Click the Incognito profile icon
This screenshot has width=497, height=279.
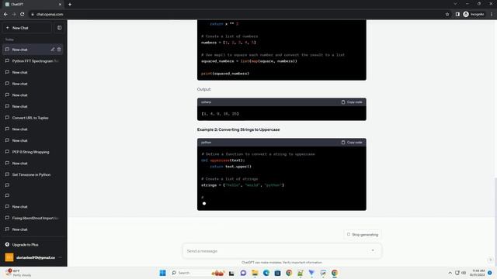coord(466,14)
